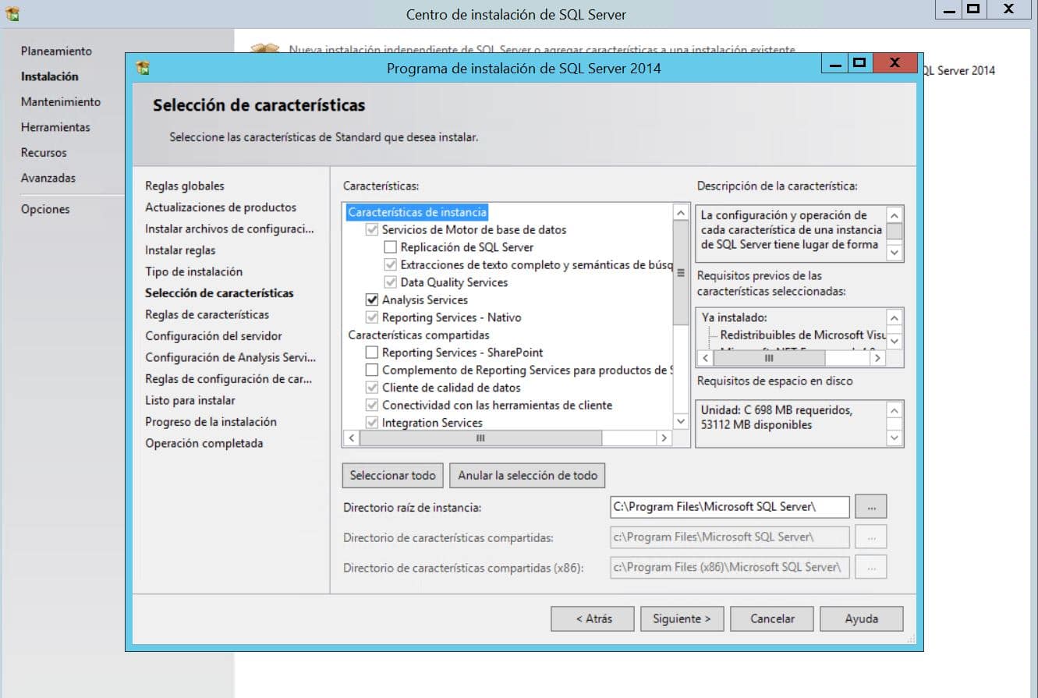Click the features list scroll left arrow
1038x698 pixels.
351,438
